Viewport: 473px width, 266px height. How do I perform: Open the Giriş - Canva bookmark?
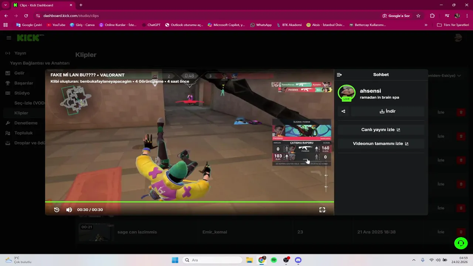(x=82, y=25)
